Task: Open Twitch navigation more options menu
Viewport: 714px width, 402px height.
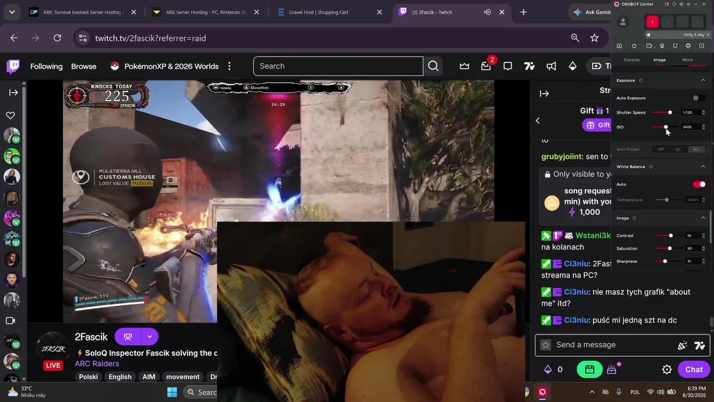Action: pyautogui.click(x=229, y=66)
